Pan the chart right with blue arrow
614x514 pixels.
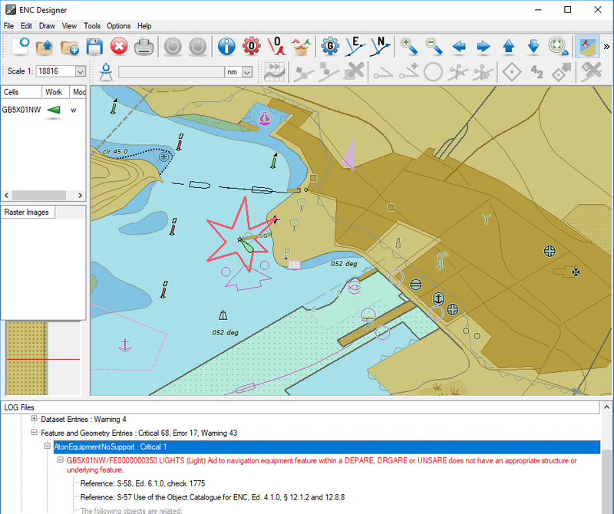(x=484, y=47)
